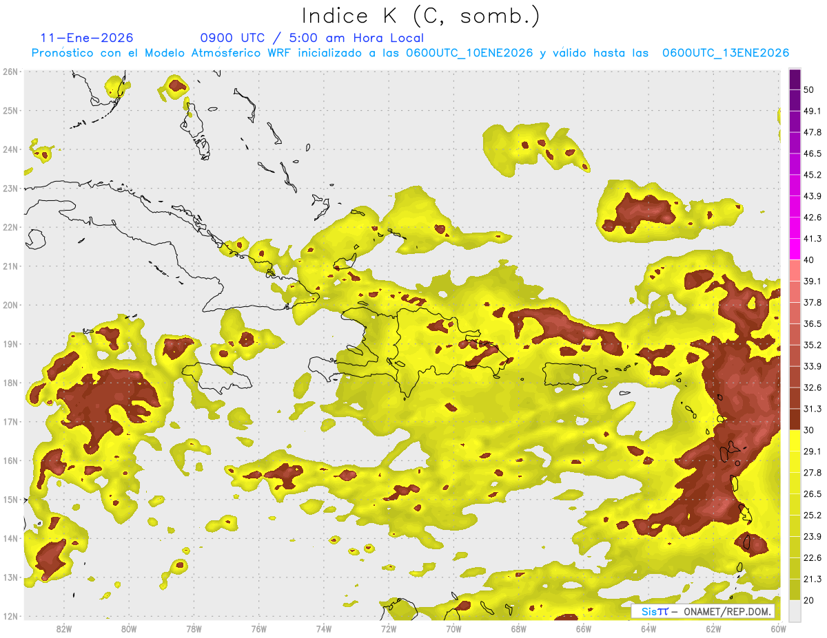Select the color scale value '30'

pos(809,430)
